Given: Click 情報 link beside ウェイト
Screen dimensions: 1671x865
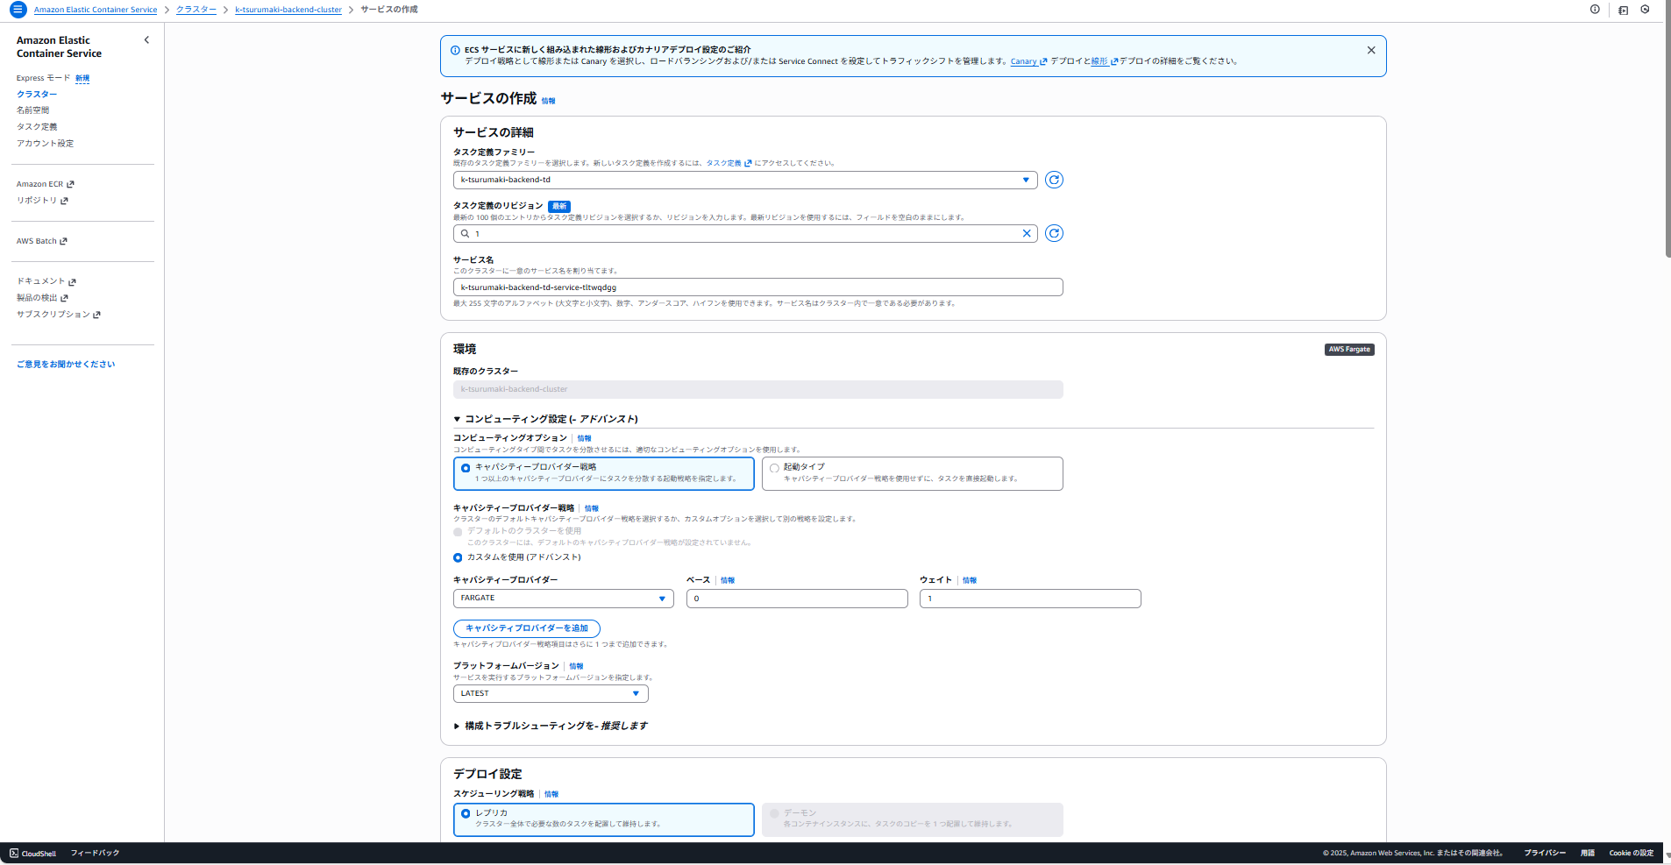Looking at the screenshot, I should [x=970, y=580].
